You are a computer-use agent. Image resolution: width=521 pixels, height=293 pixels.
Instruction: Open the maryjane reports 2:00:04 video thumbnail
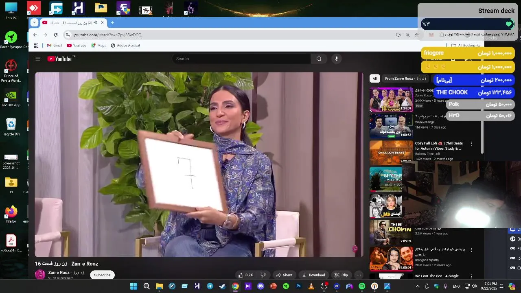click(x=391, y=258)
